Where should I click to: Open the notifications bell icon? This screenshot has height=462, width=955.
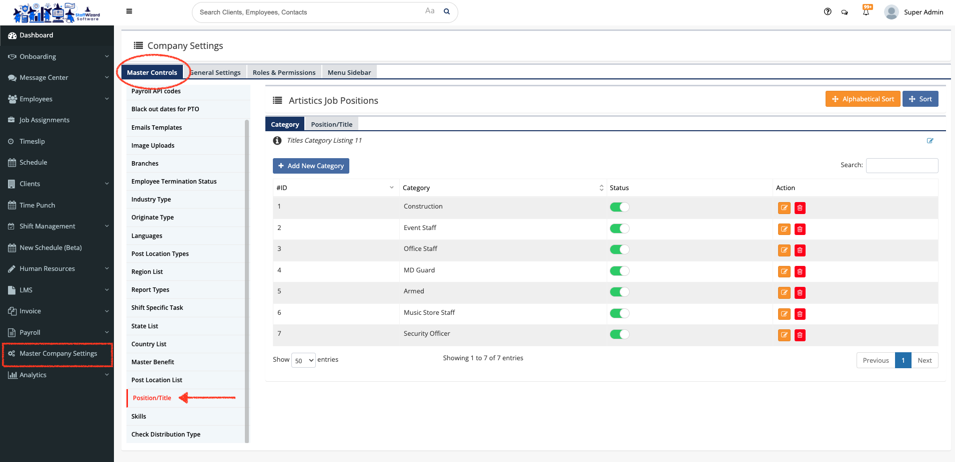[x=866, y=12]
